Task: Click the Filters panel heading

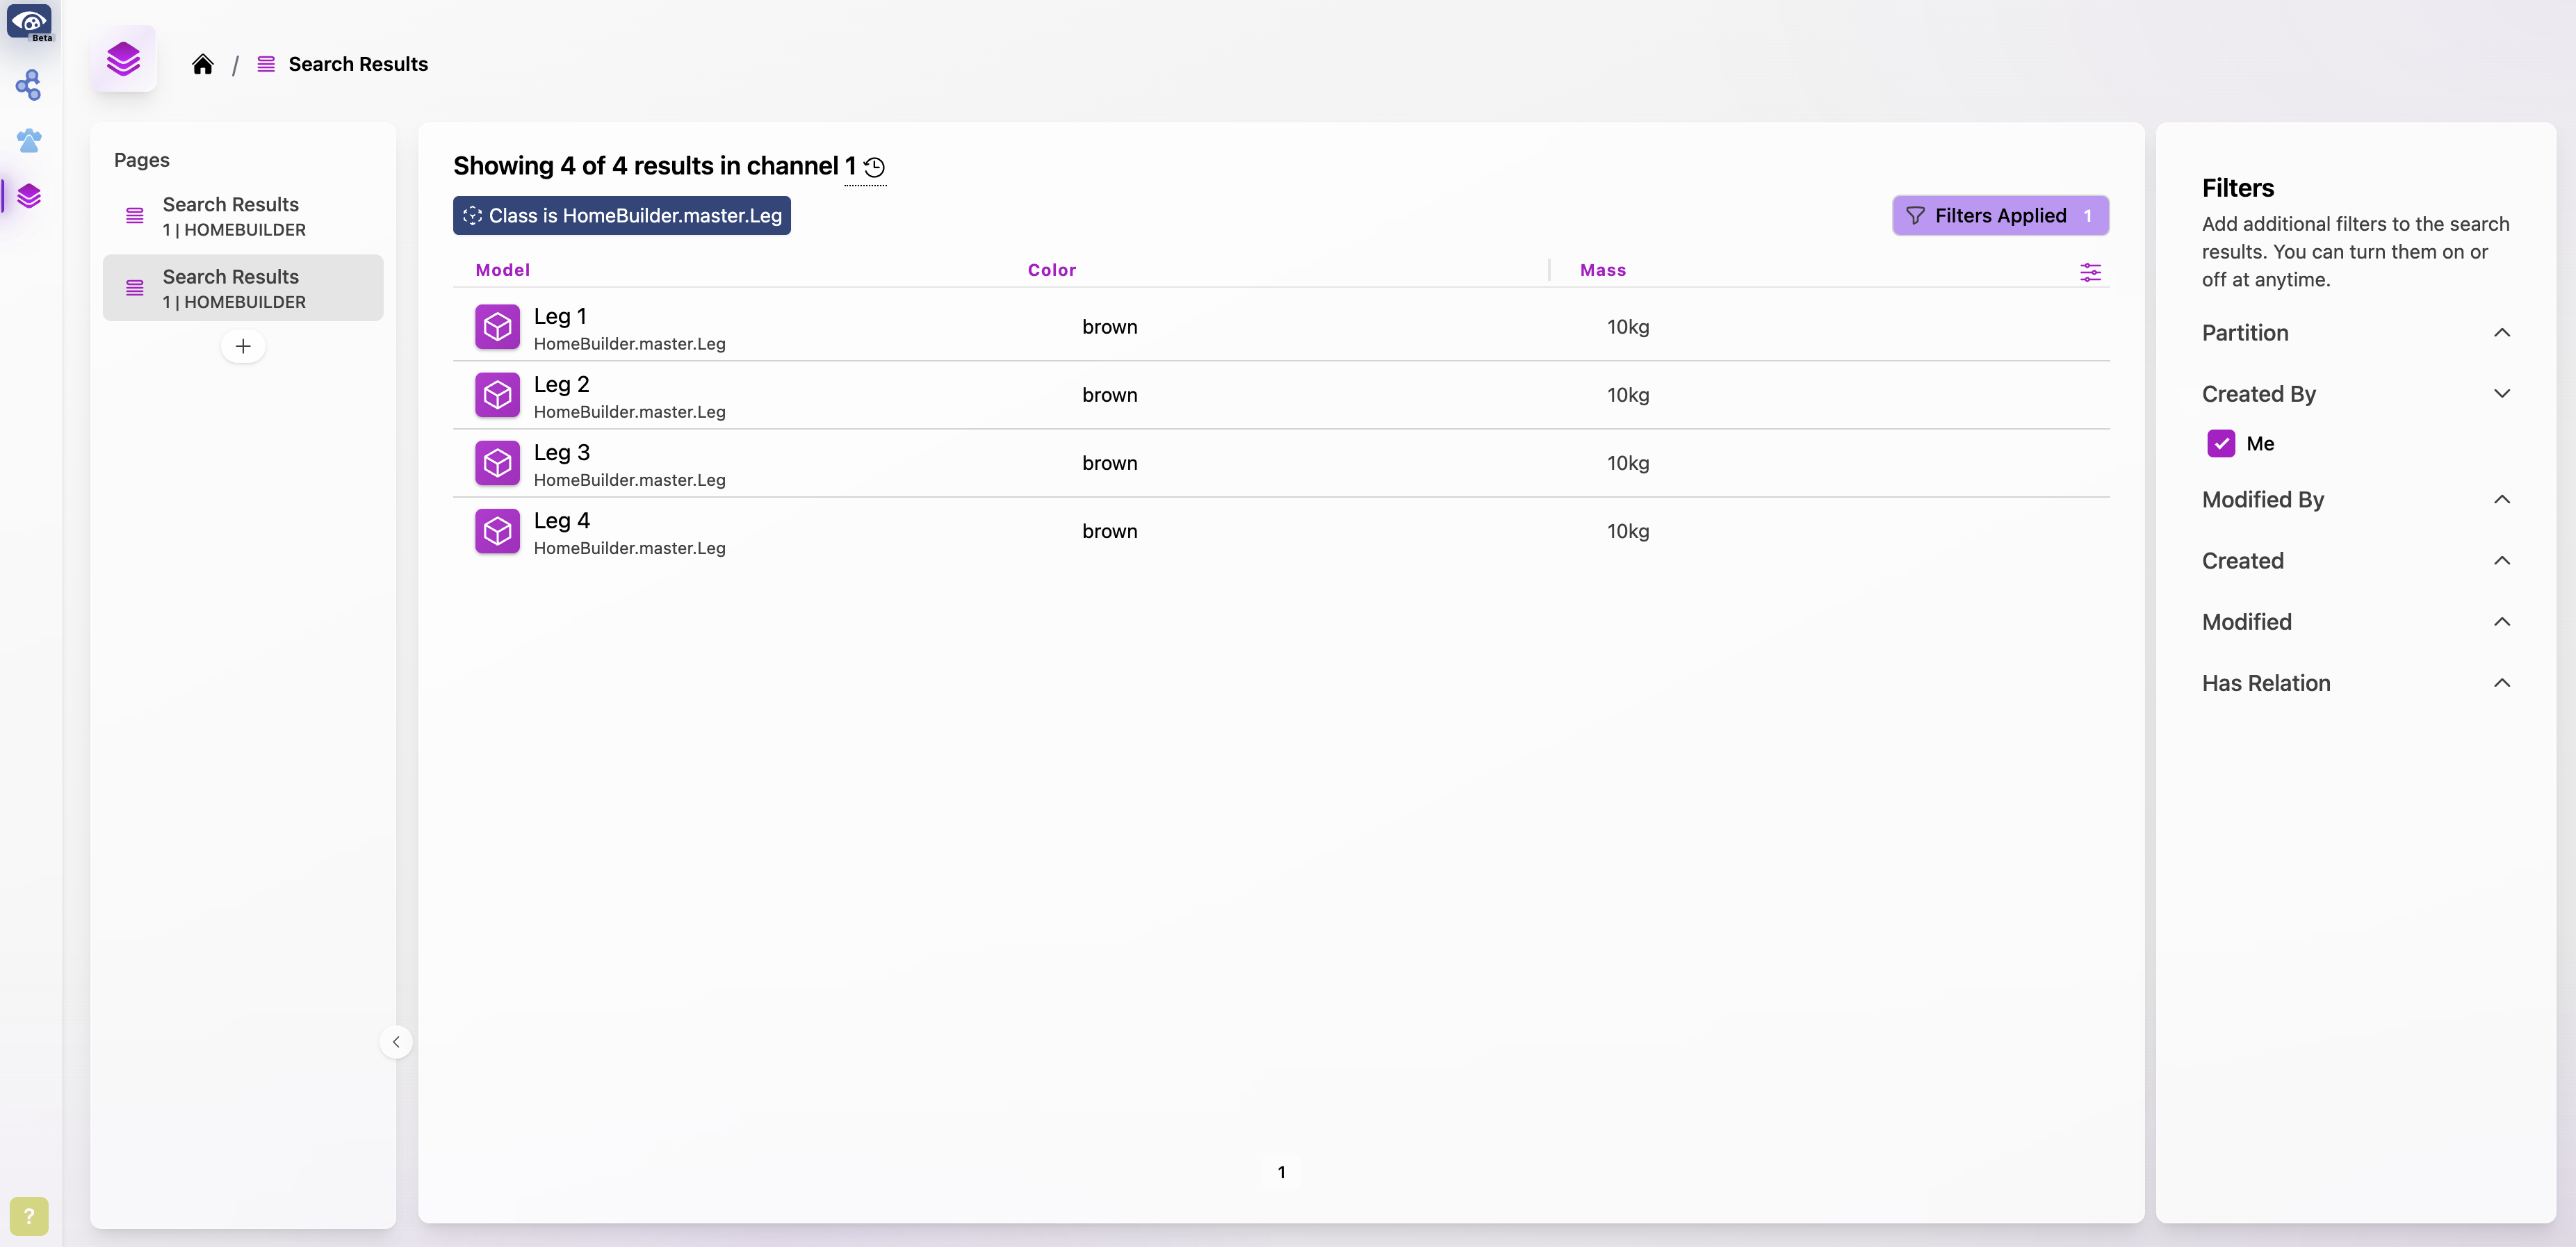Action: tap(2237, 188)
